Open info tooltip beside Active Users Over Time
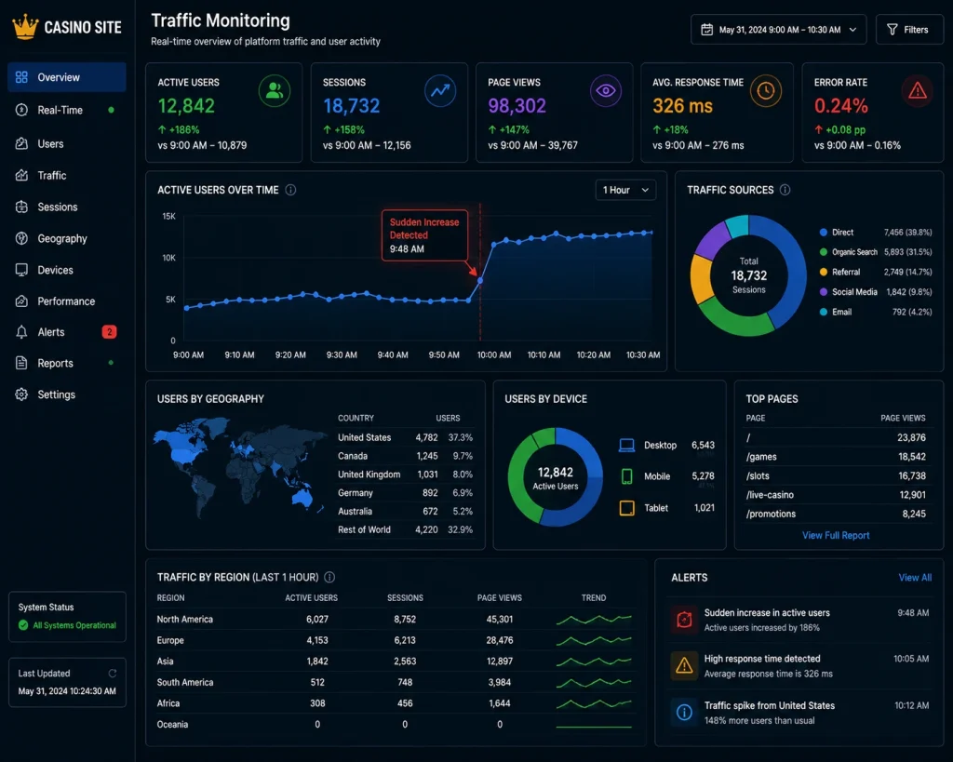 [290, 190]
